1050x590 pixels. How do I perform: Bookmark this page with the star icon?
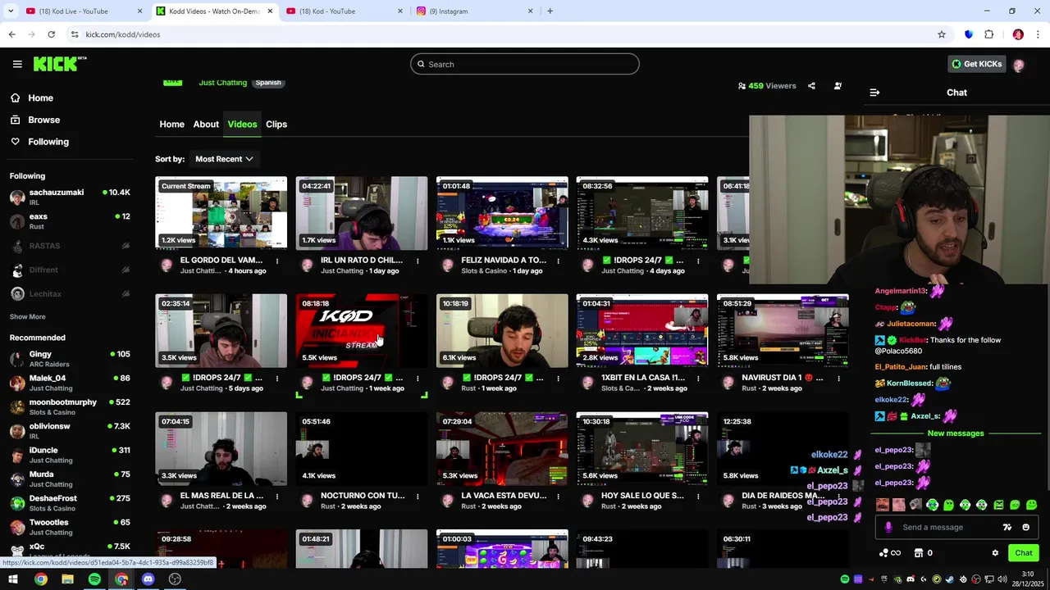942,34
